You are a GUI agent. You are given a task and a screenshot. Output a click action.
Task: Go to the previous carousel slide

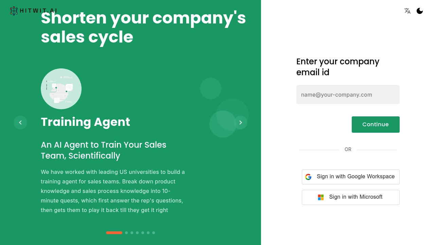coord(20,122)
